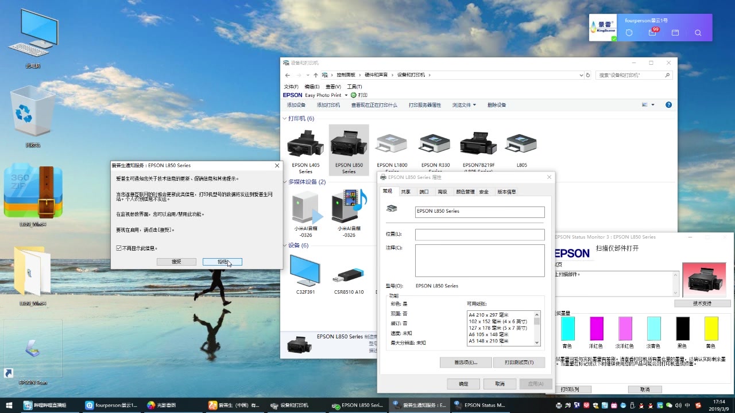Click the search icon in KingScene widget
The width and height of the screenshot is (735, 413).
698,33
